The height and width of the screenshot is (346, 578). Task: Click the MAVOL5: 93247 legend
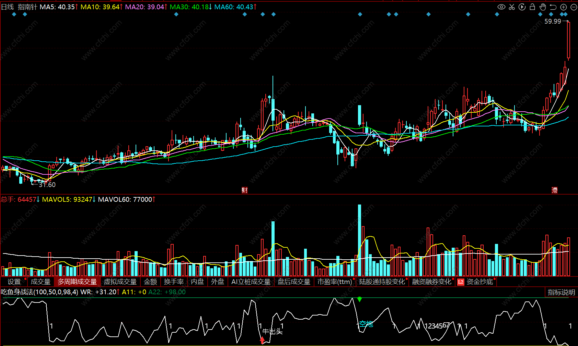[x=69, y=199]
